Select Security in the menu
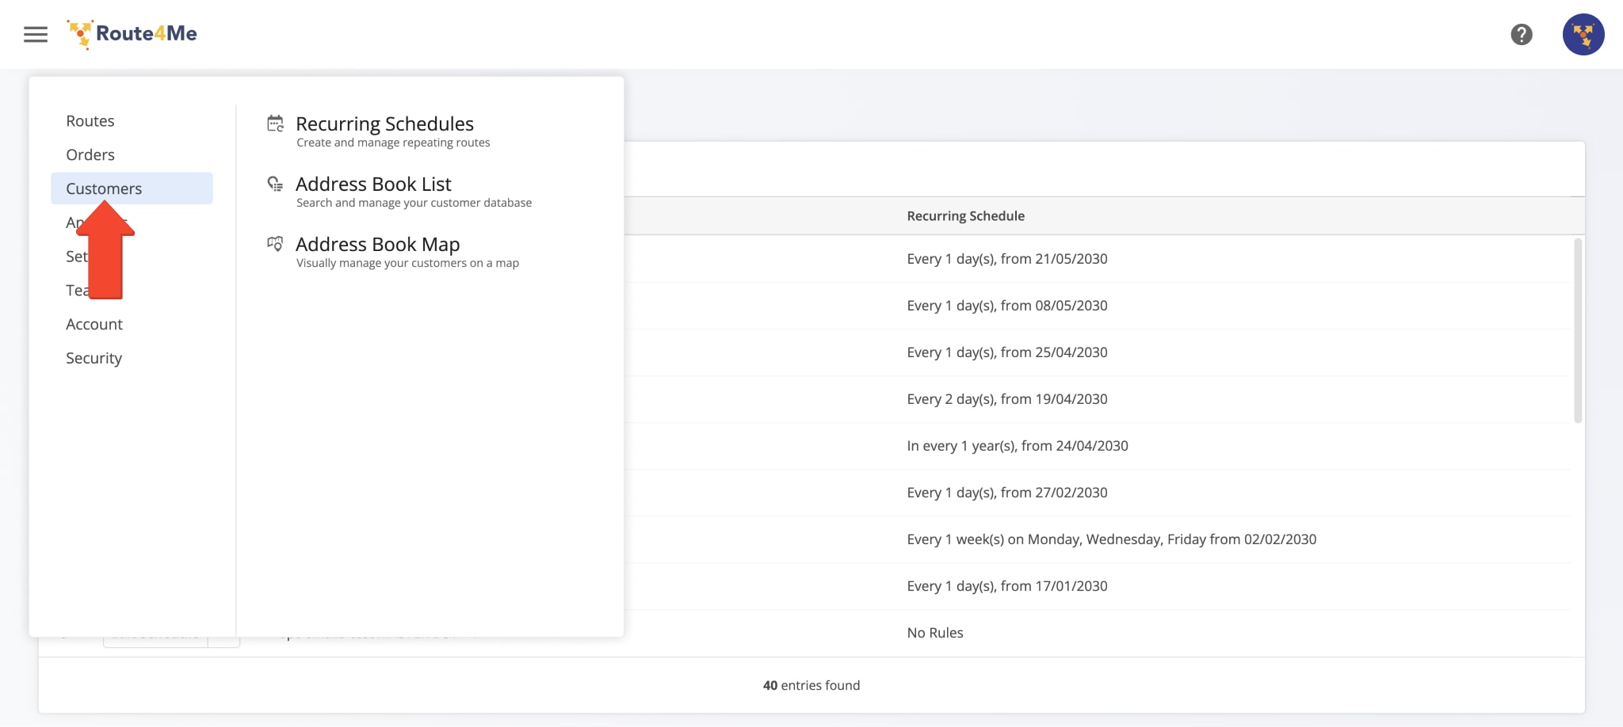 coord(94,358)
